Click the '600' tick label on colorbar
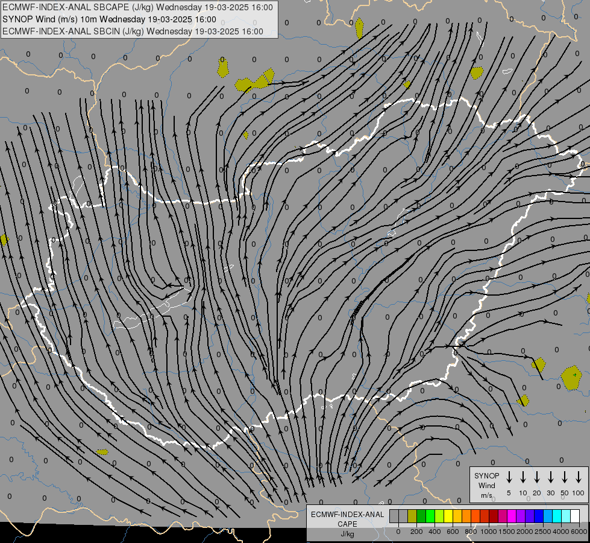The height and width of the screenshot is (543, 590). (x=453, y=532)
